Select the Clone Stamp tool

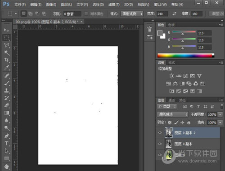(6, 90)
